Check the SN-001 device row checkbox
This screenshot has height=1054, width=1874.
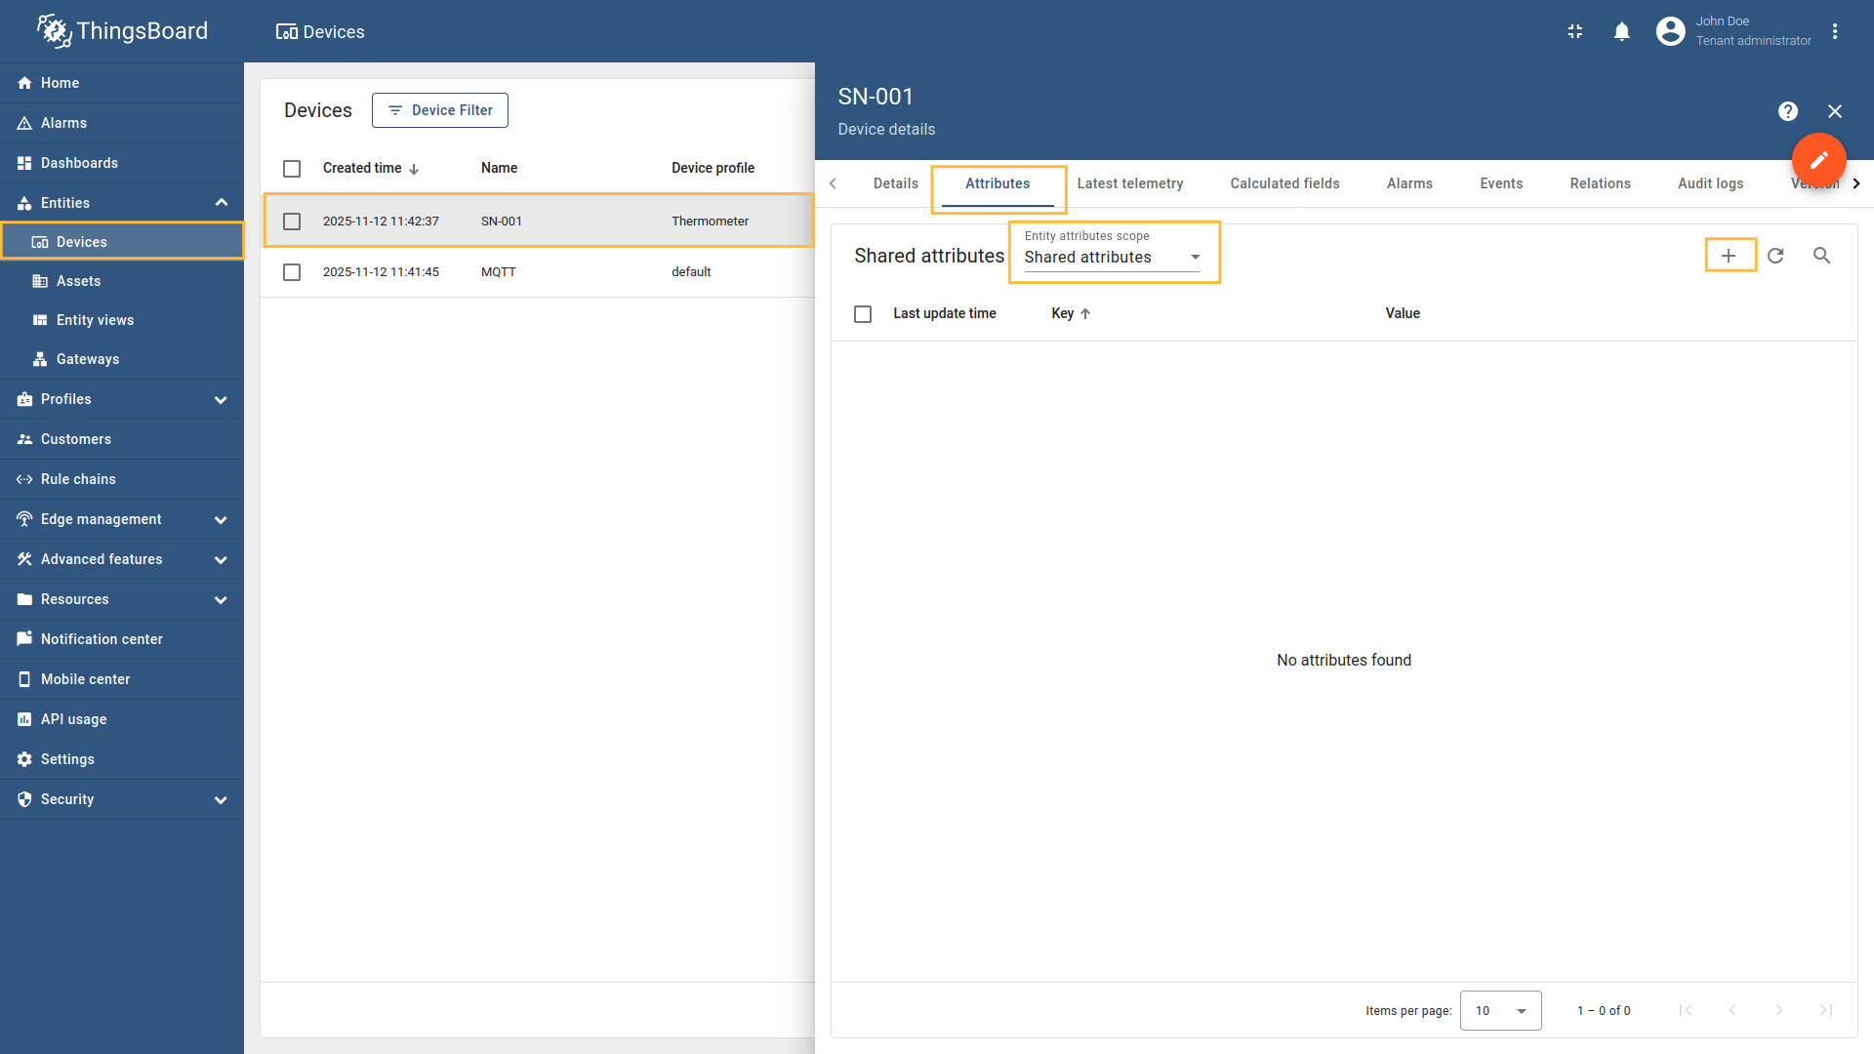point(291,222)
